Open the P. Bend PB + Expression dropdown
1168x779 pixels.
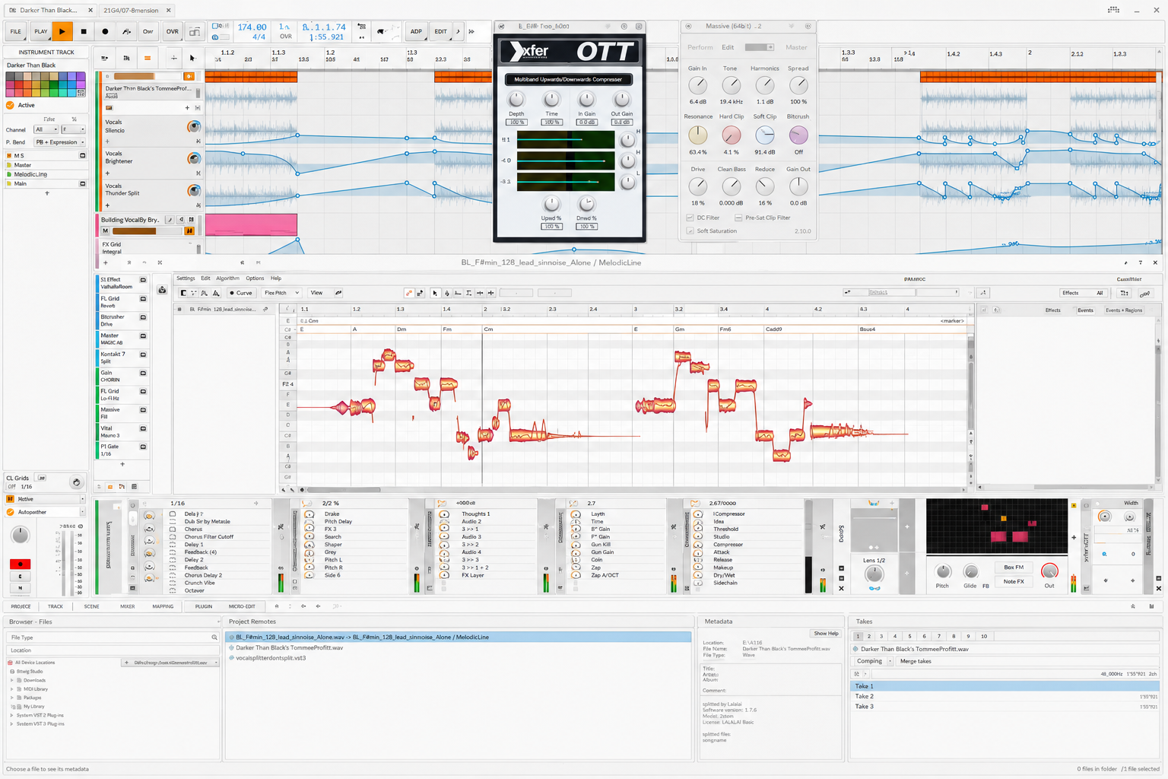click(x=60, y=142)
